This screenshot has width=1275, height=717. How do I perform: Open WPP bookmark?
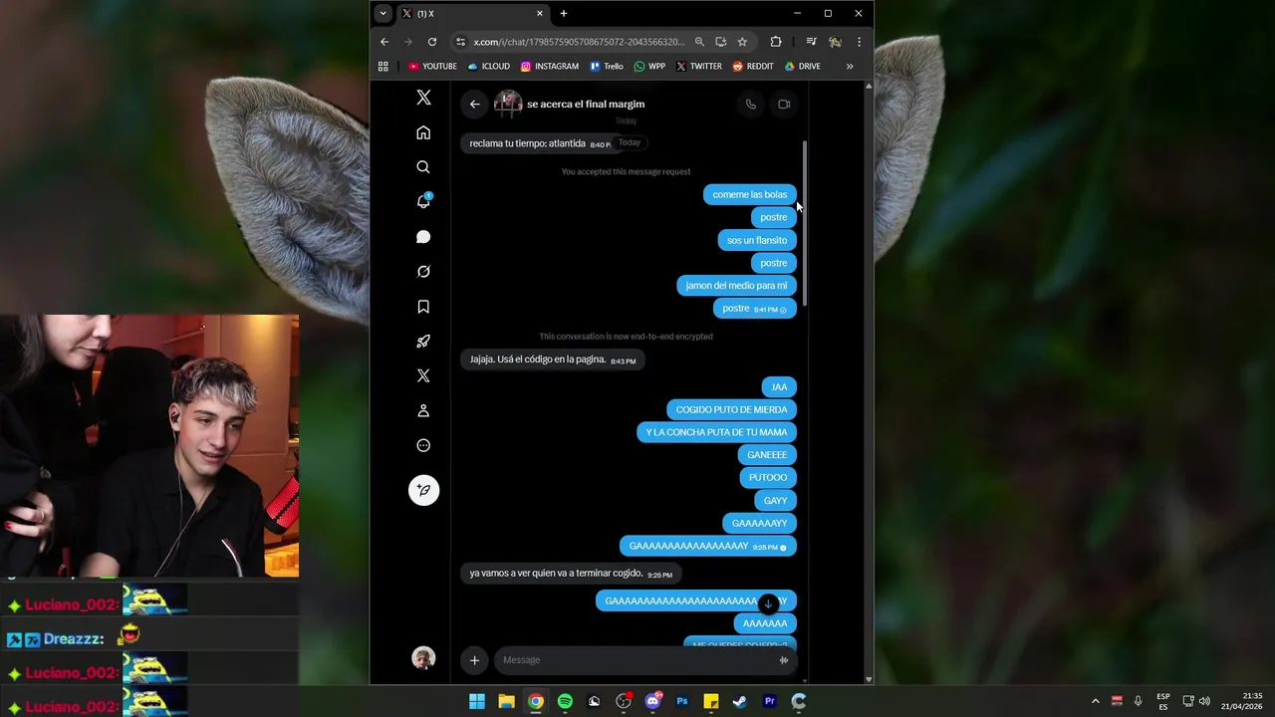[x=649, y=67]
